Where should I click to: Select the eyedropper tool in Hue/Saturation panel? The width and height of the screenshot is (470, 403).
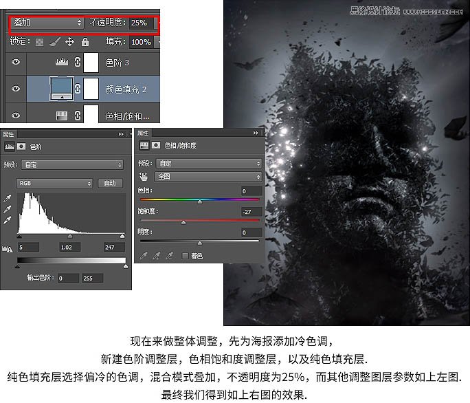coord(144,256)
